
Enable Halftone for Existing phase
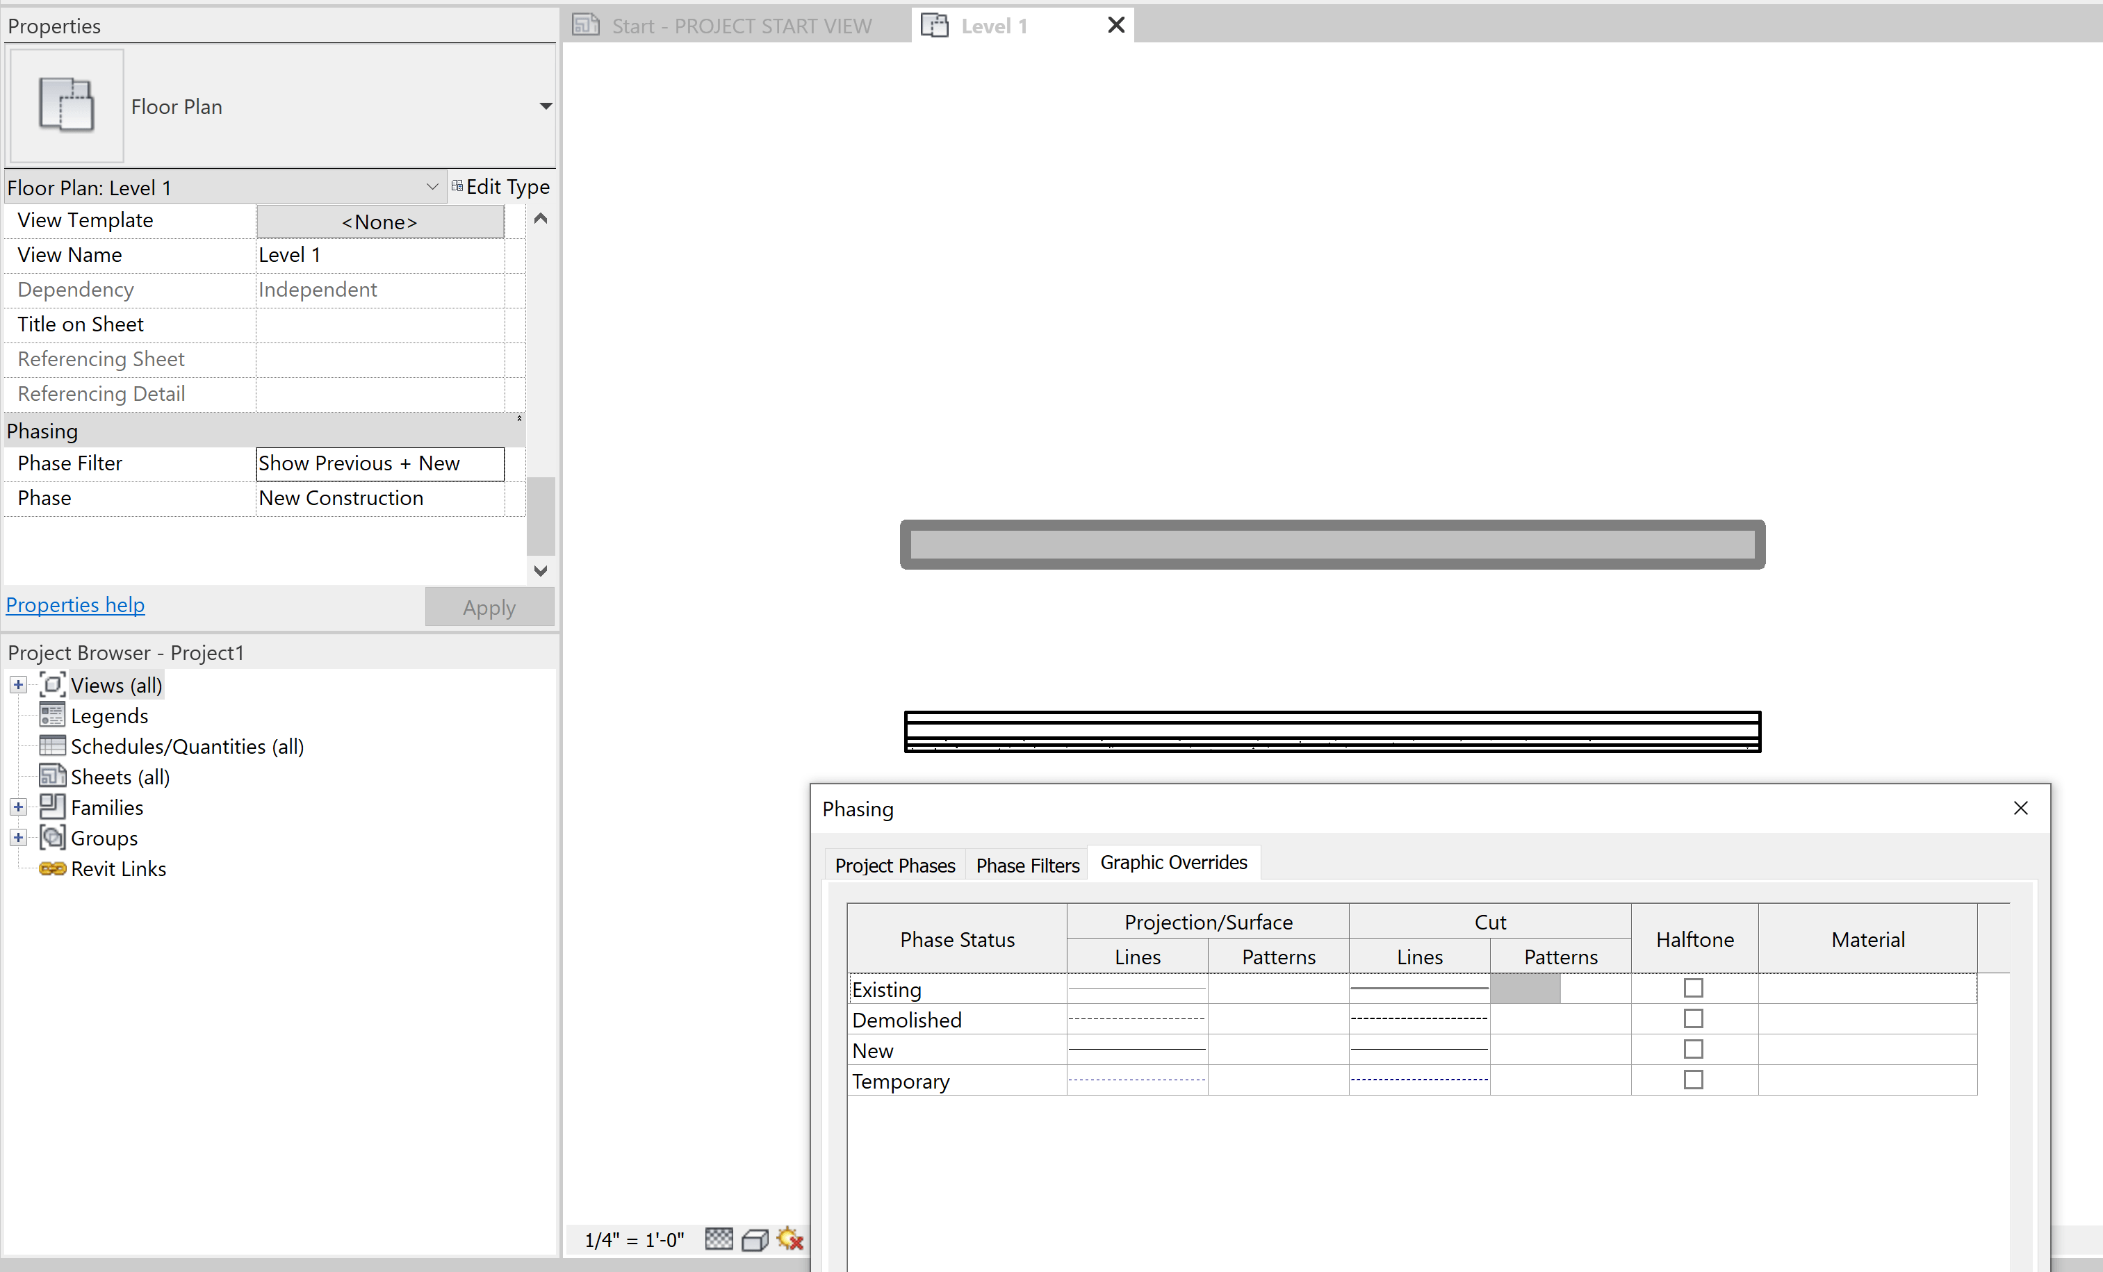coord(1694,988)
